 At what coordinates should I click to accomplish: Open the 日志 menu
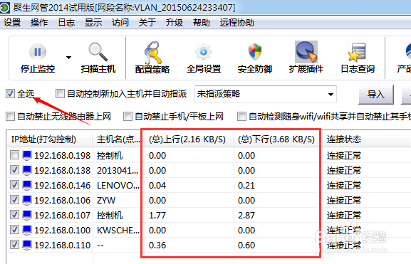pyautogui.click(x=66, y=23)
